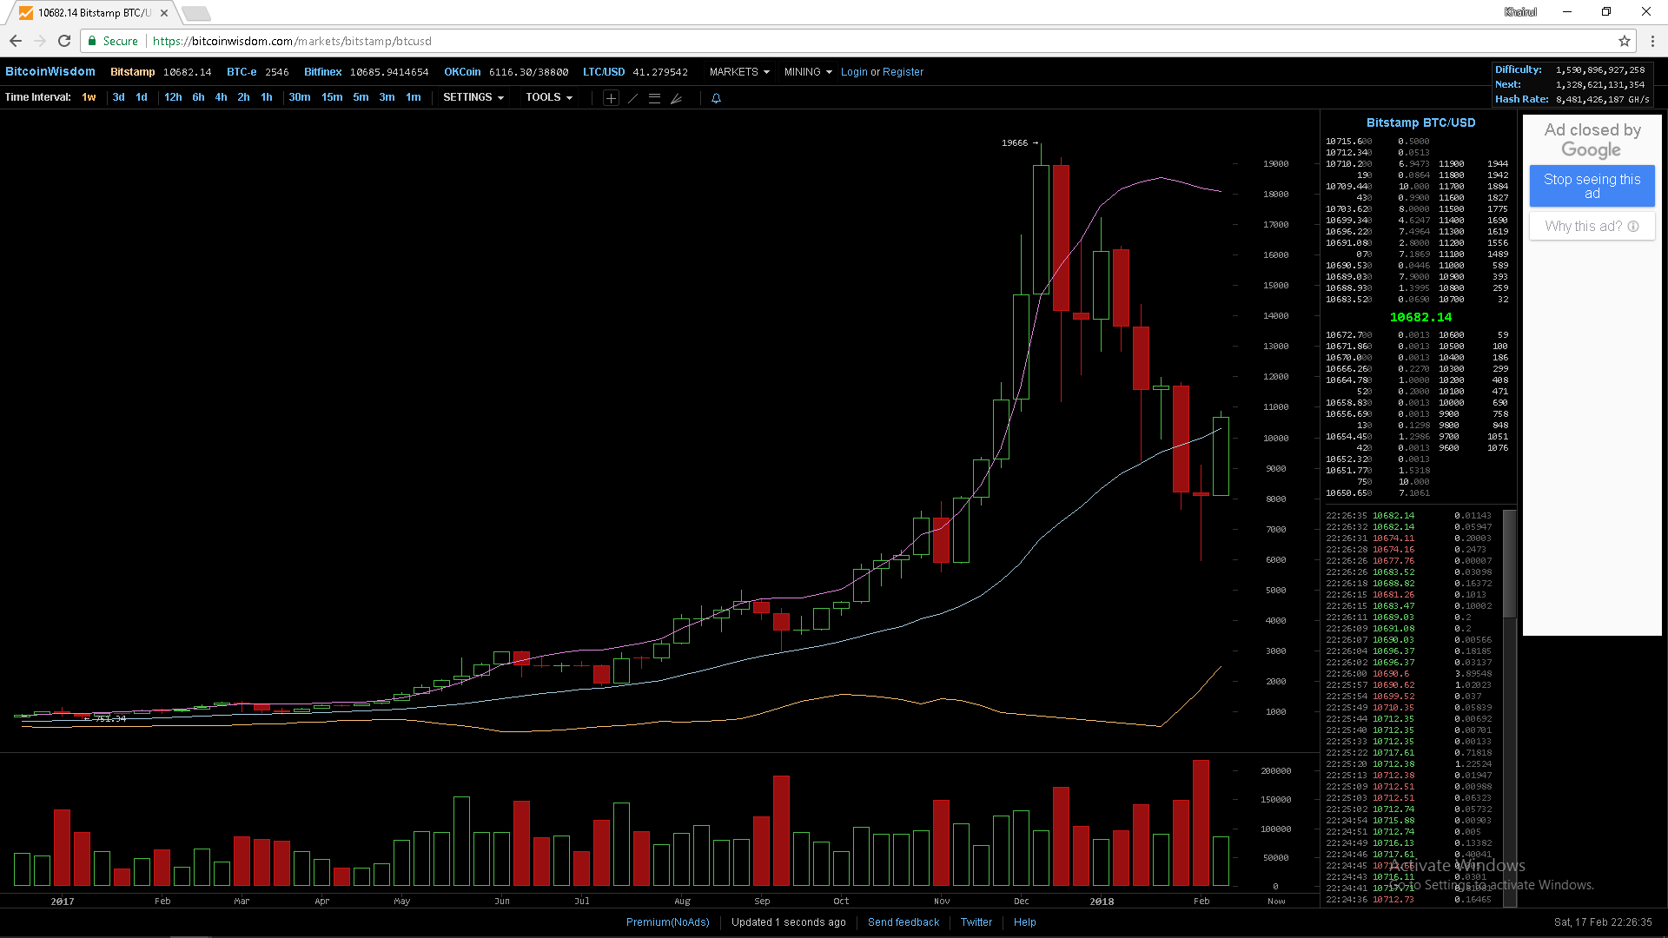Set time interval to 4h
The height and width of the screenshot is (938, 1668).
(221, 97)
